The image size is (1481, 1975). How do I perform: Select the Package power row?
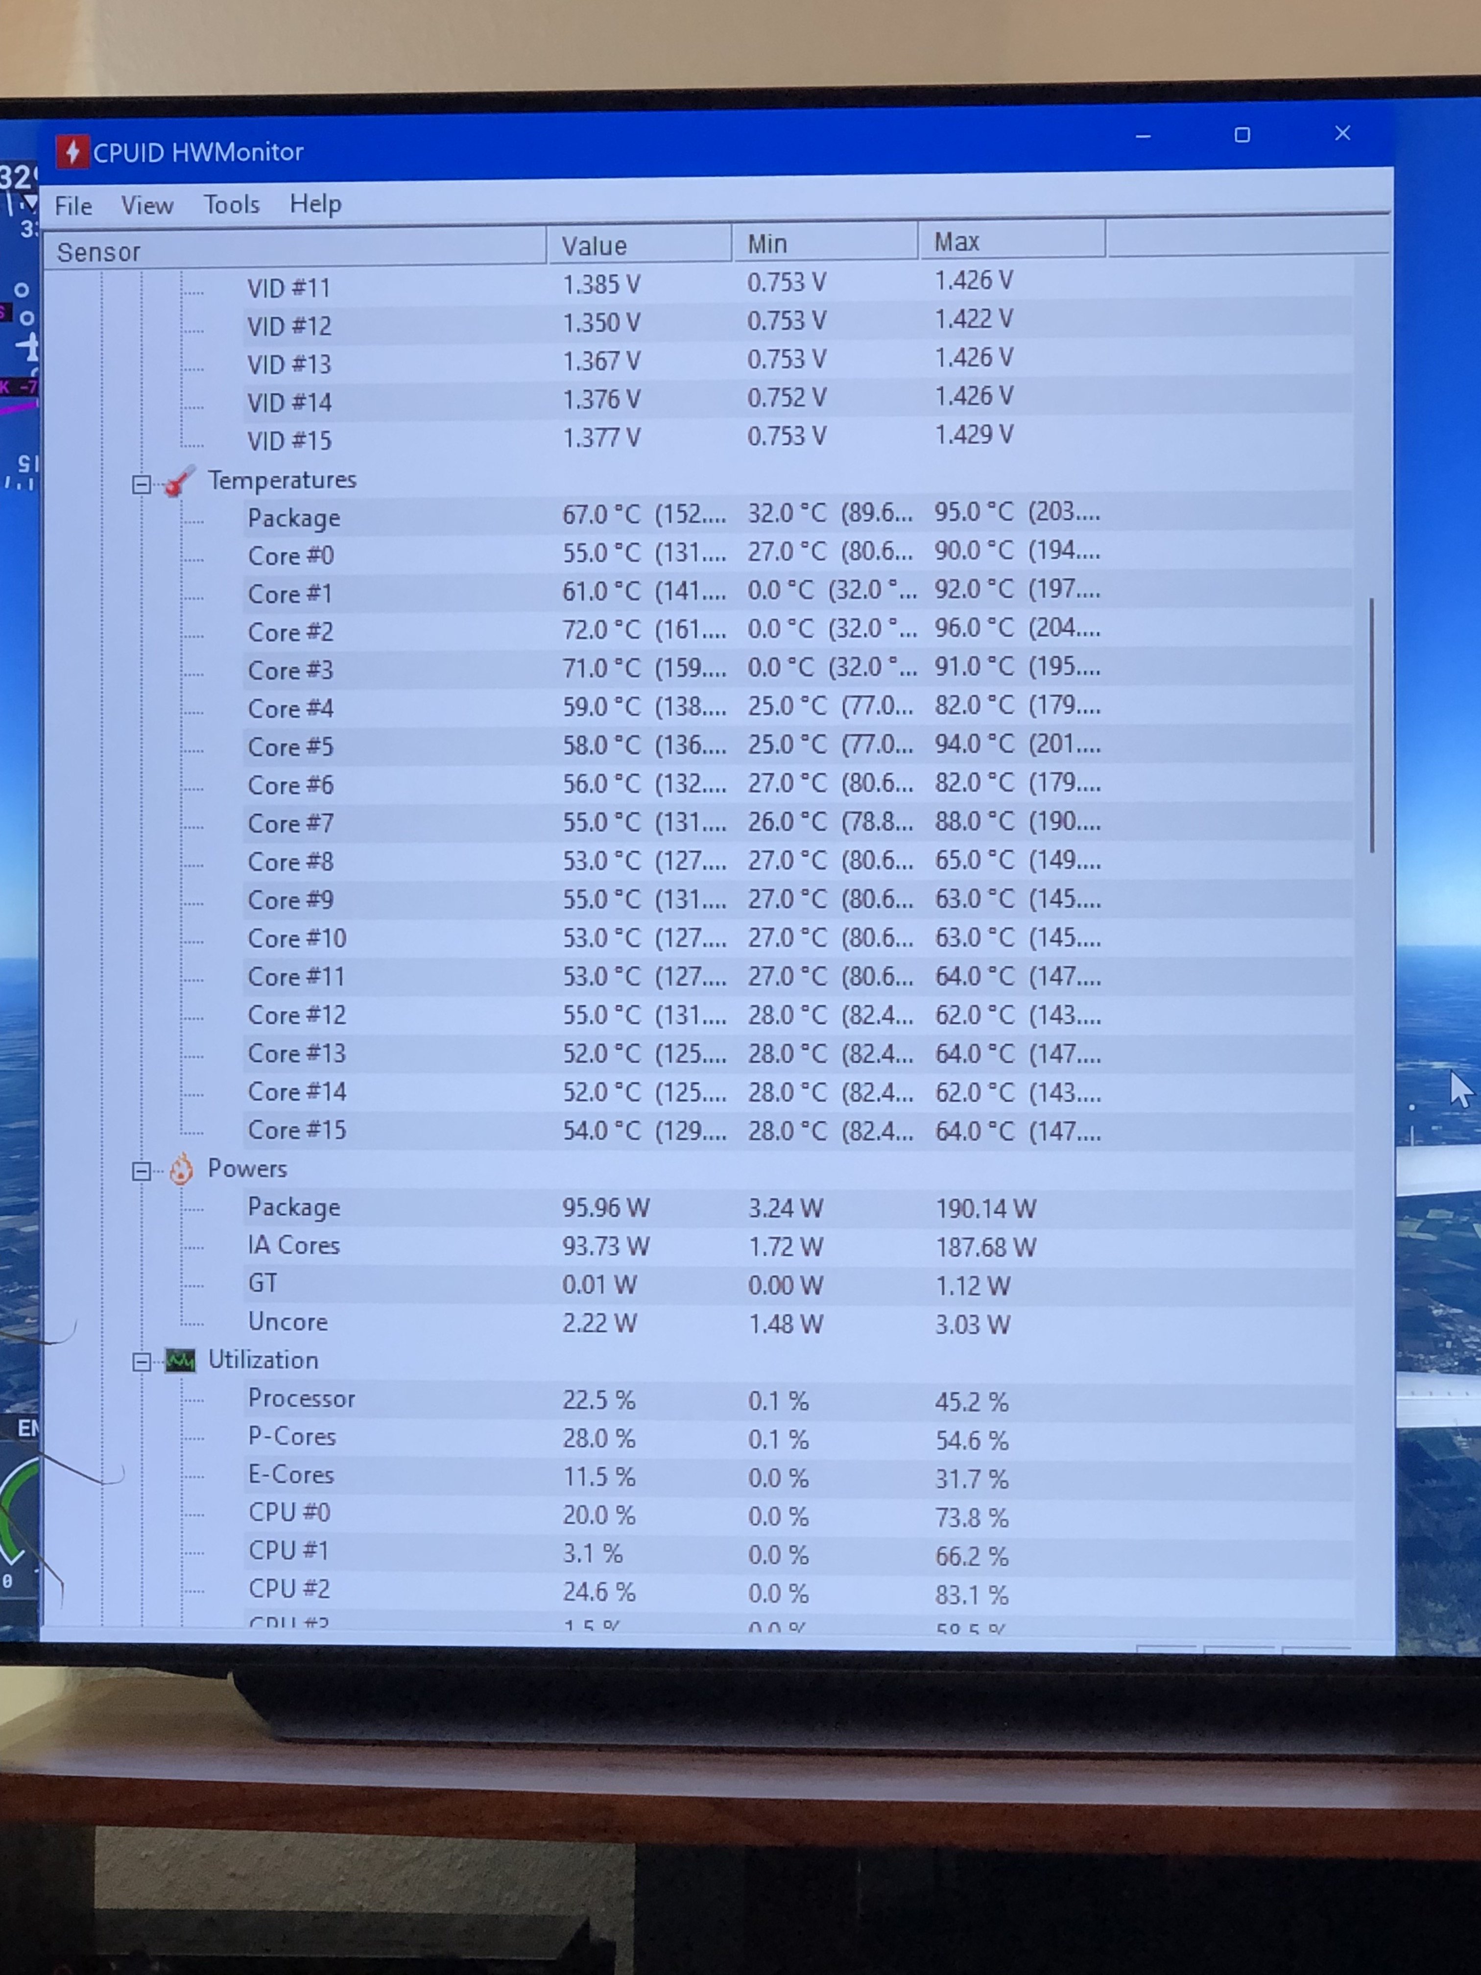(x=294, y=1207)
